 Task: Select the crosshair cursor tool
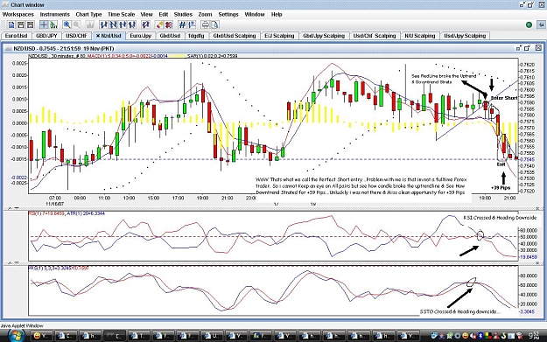pyautogui.click(x=44, y=24)
